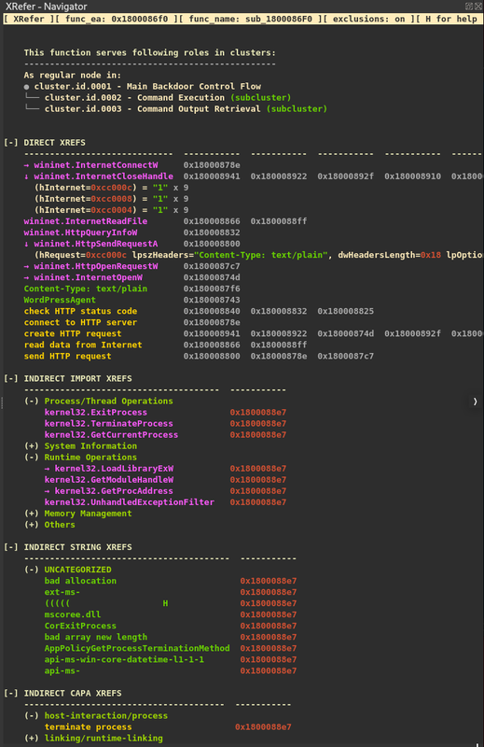Click the 'CorExitProcess' string
The width and height of the screenshot is (484, 747).
pos(80,626)
